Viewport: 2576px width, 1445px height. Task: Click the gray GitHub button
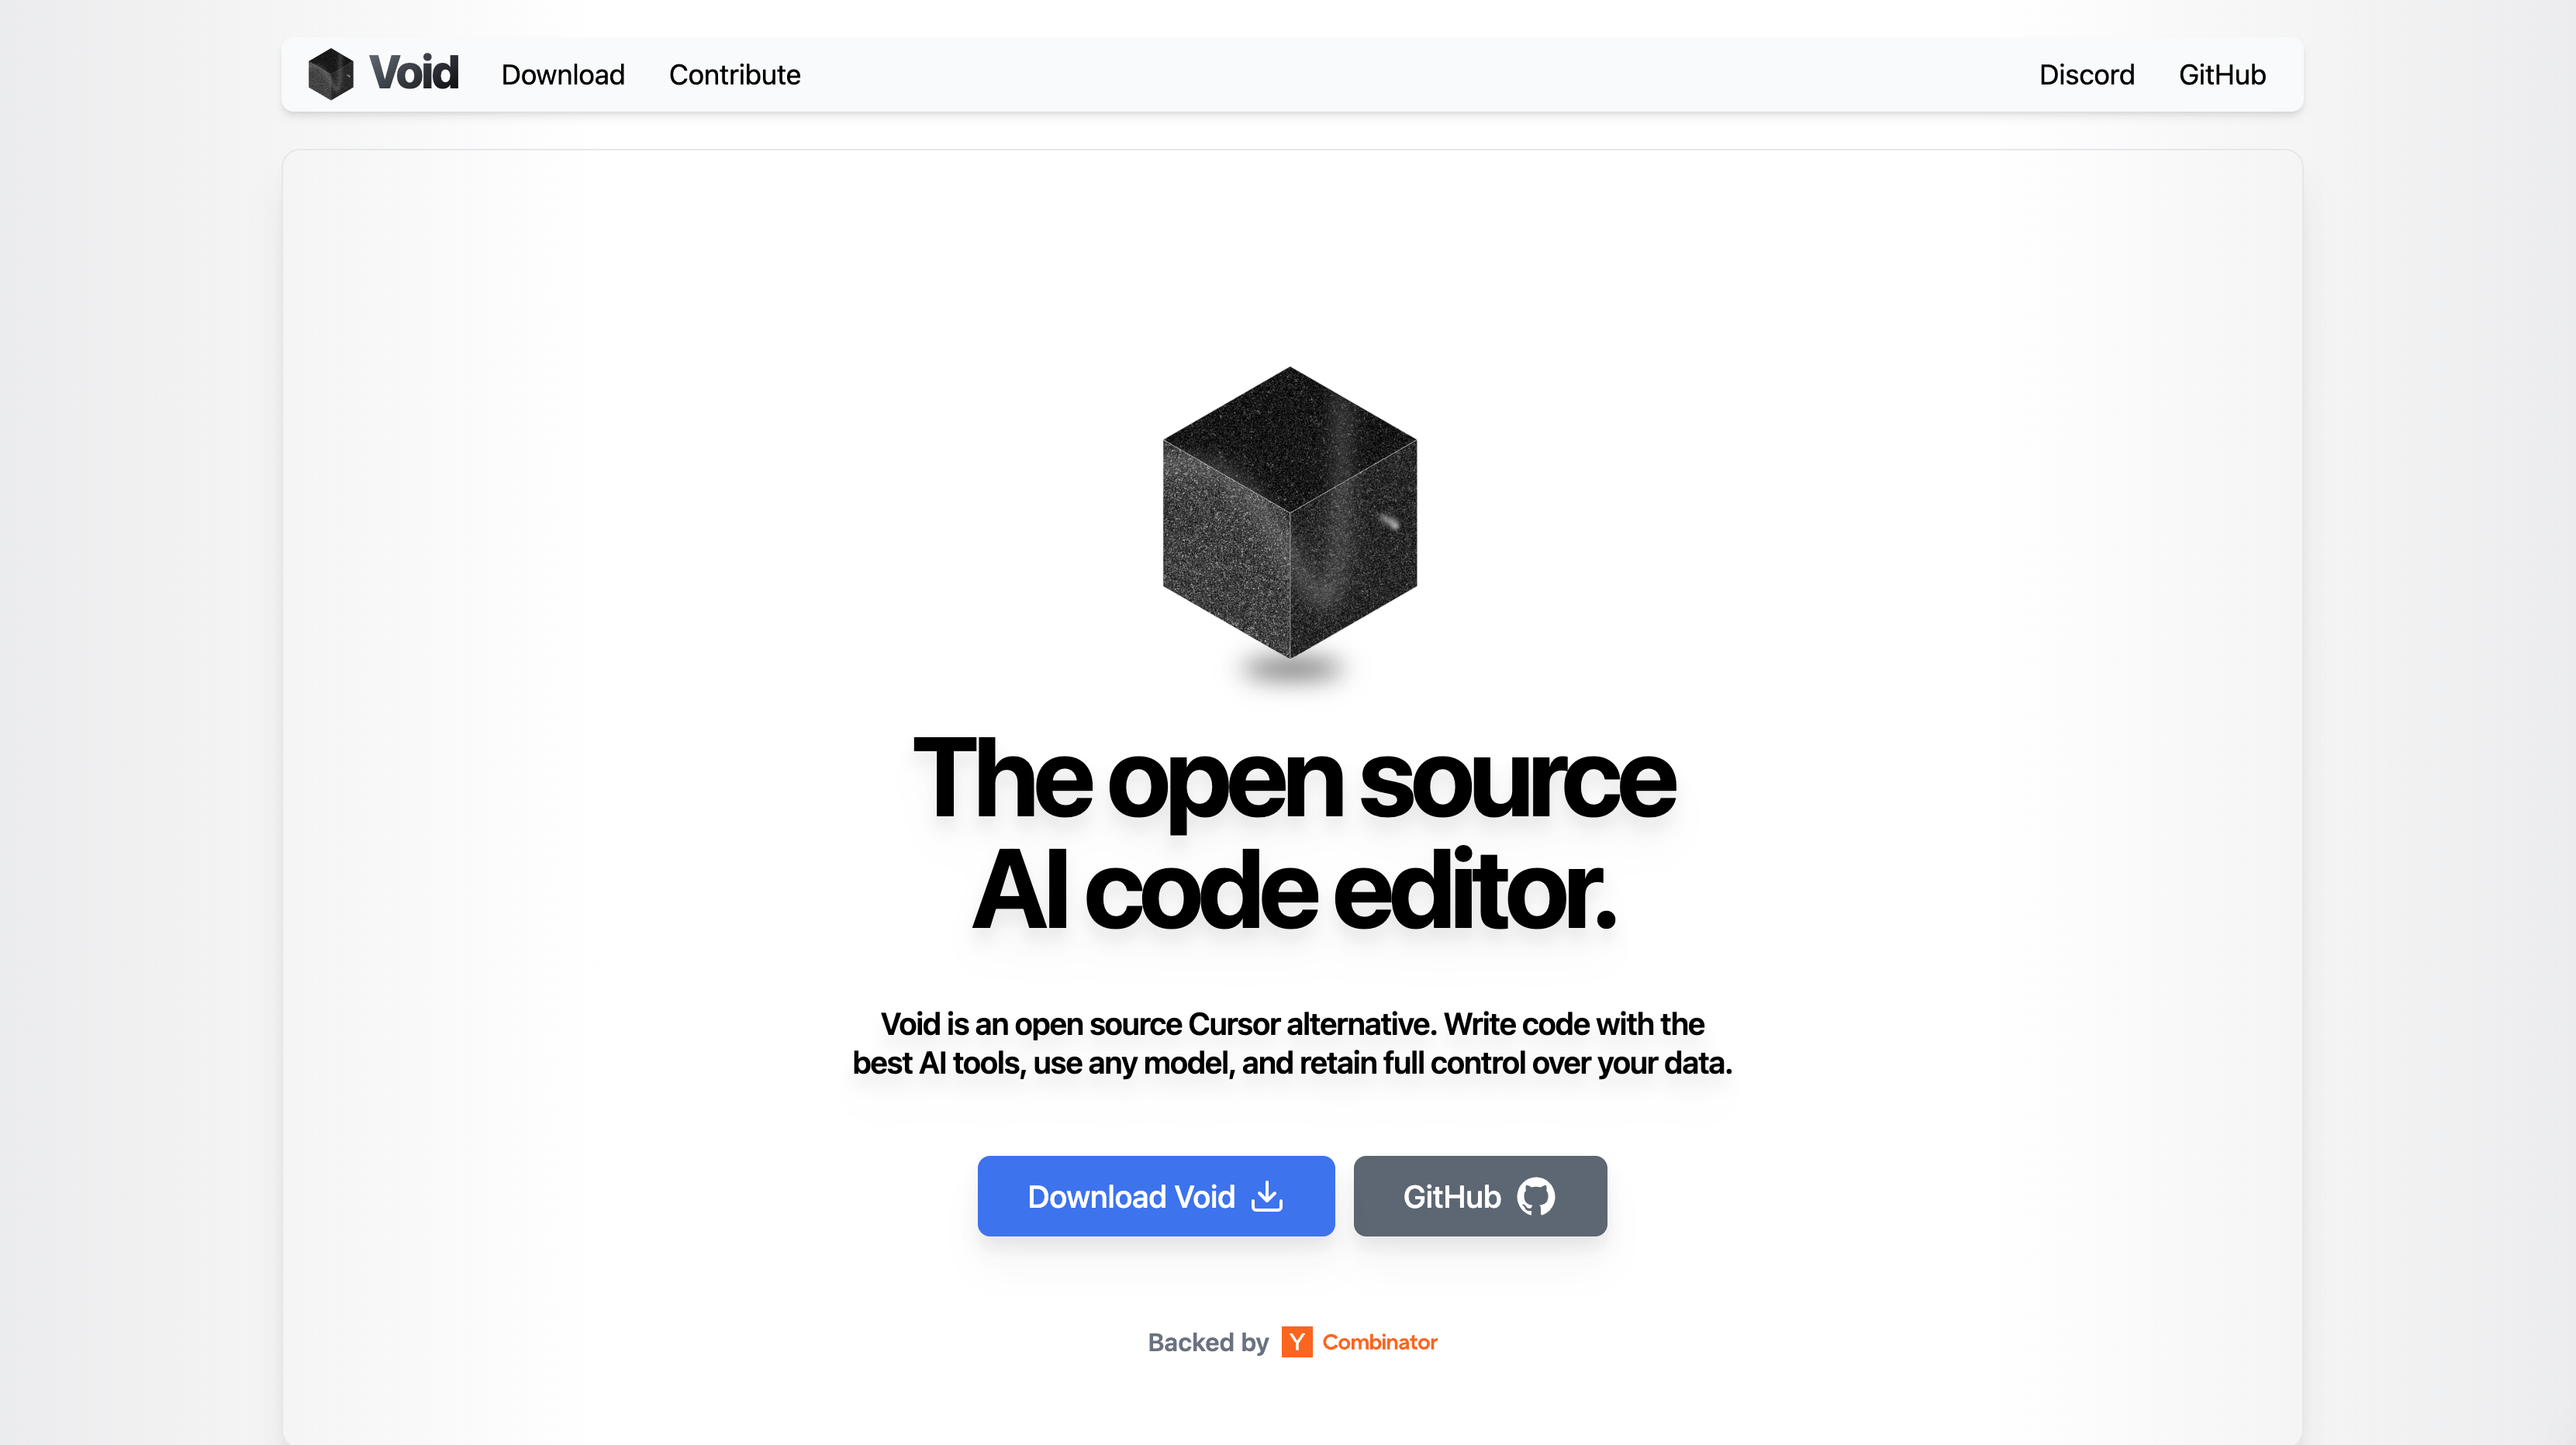[x=1480, y=1196]
